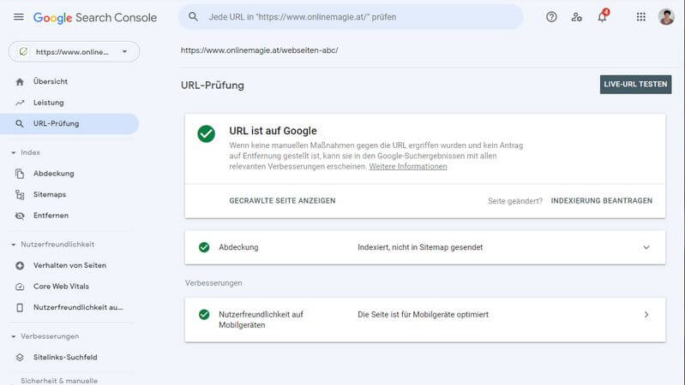Open the help question mark icon
The height and width of the screenshot is (385, 685).
[x=551, y=17]
